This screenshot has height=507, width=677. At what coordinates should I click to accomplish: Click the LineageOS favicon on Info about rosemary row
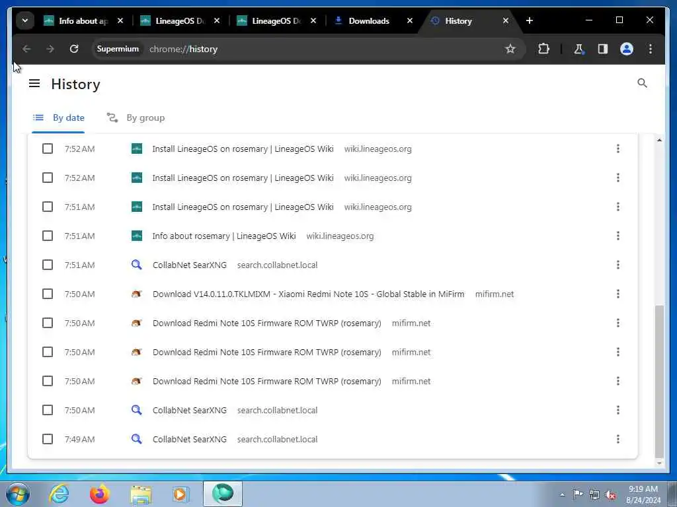coord(136,236)
